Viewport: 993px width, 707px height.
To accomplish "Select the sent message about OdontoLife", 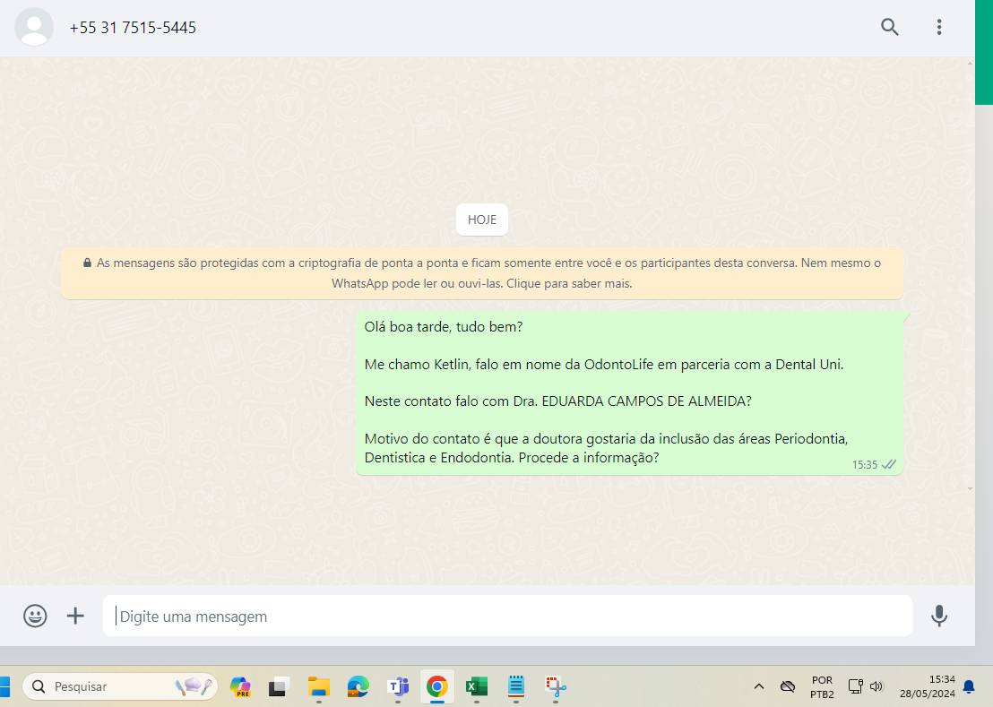I will (x=629, y=392).
